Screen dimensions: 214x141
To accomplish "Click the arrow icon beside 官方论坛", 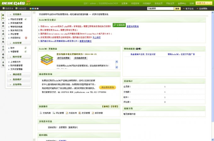I will click(x=184, y=9).
